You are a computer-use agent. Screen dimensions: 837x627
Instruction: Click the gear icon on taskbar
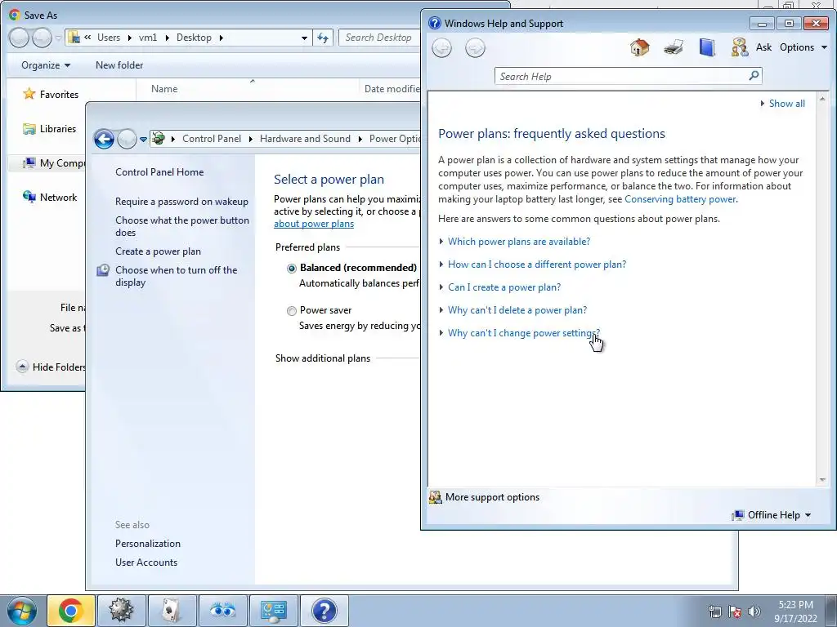(x=121, y=611)
